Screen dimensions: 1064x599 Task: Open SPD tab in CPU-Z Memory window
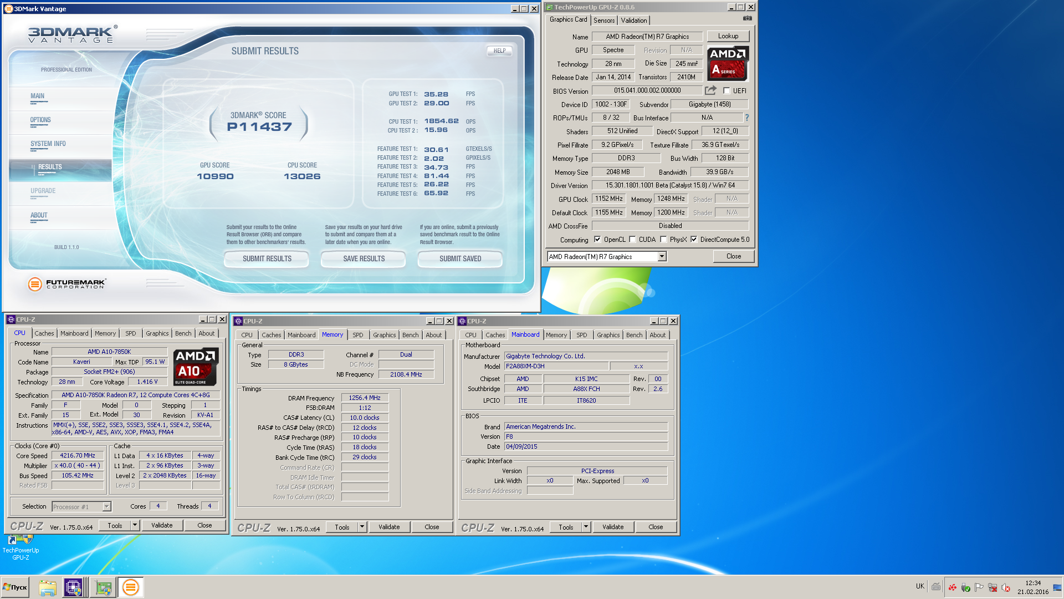[358, 335]
